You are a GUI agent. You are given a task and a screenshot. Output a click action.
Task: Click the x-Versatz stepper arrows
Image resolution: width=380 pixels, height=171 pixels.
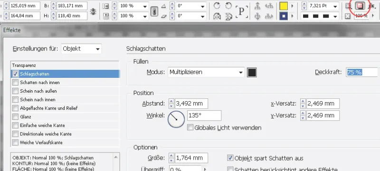click(303, 104)
